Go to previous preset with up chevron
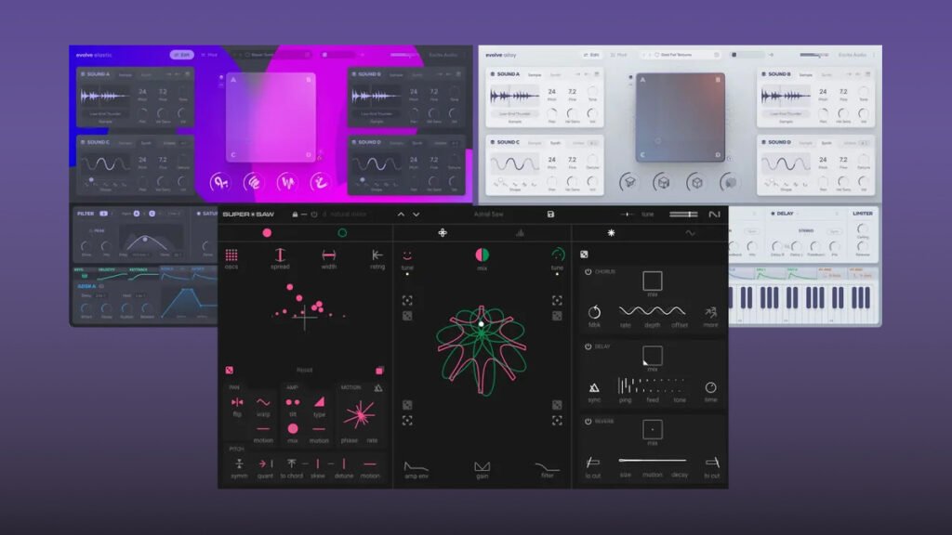 click(401, 215)
